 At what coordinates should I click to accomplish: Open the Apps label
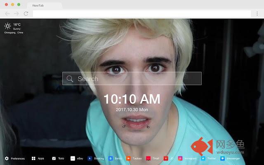(x=41, y=158)
